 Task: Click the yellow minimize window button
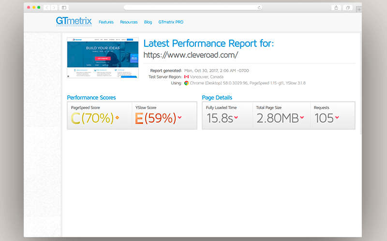[x=33, y=7]
